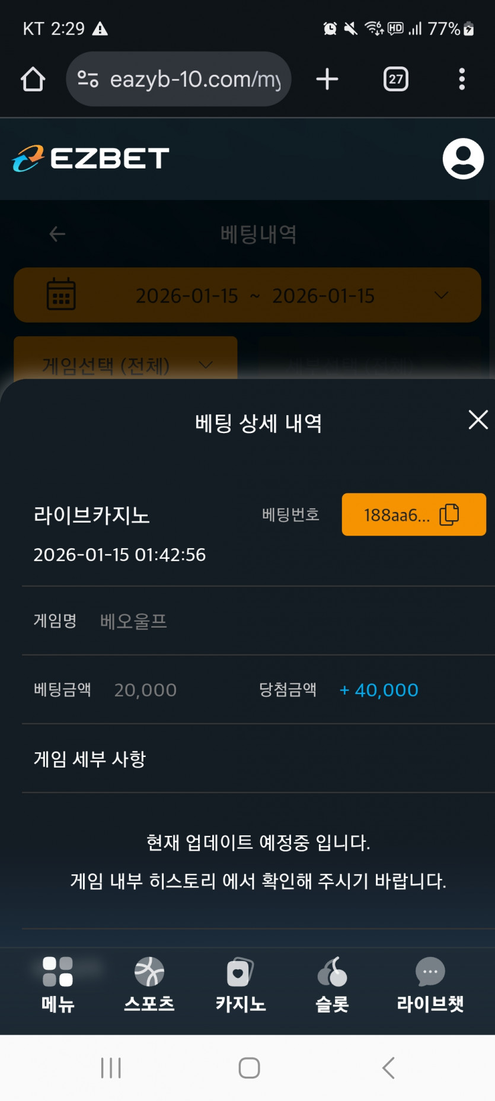This screenshot has width=495, height=1101.
Task: Open a new browser tab
Action: (327, 79)
